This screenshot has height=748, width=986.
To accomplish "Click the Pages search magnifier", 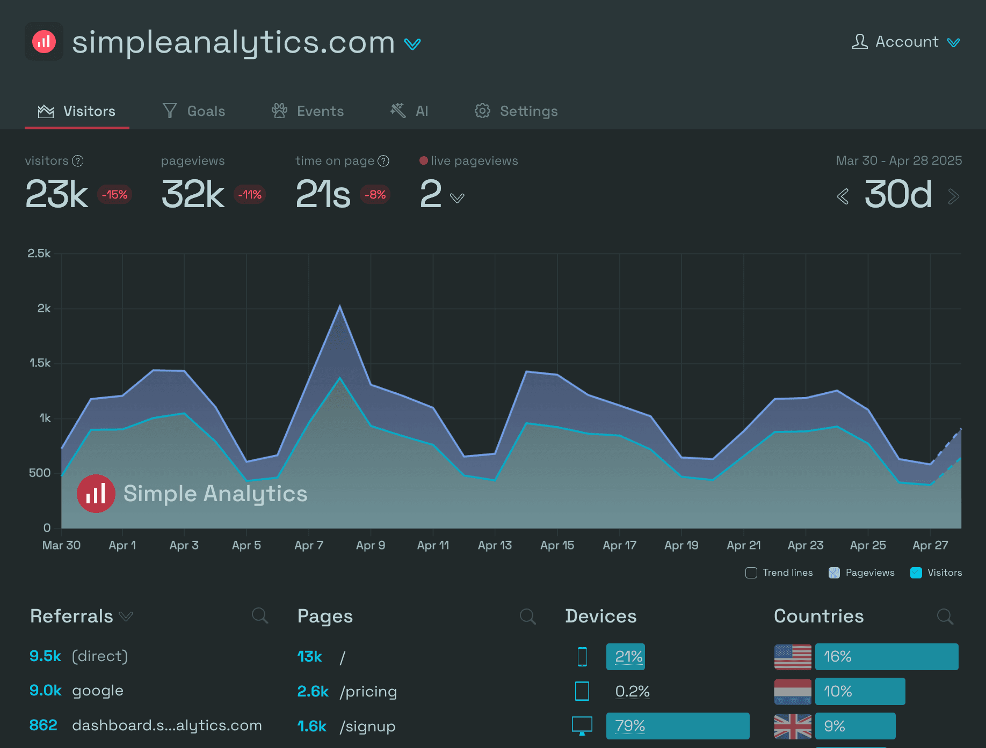I will click(x=527, y=616).
